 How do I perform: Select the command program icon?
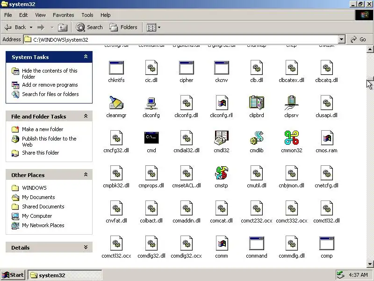pyautogui.click(x=256, y=243)
